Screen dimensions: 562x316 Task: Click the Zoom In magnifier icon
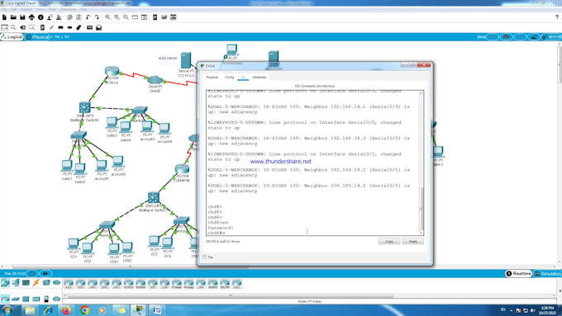pos(107,17)
